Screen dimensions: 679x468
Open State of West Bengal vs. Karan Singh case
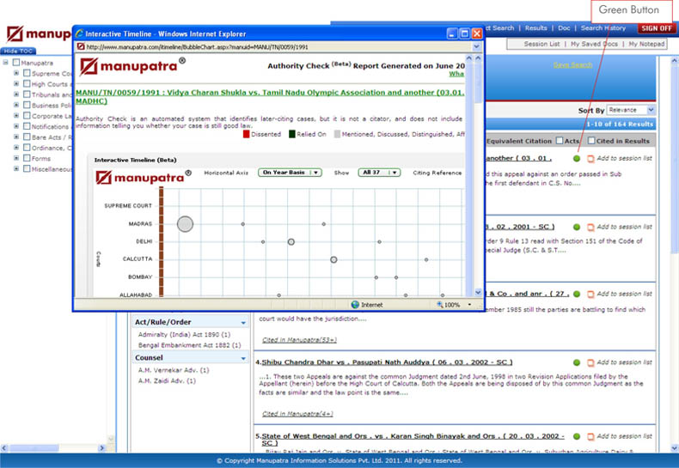(x=413, y=440)
